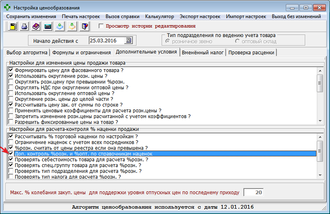Enable the 'Просмотр истории редактирования' checkbox

[101, 26]
